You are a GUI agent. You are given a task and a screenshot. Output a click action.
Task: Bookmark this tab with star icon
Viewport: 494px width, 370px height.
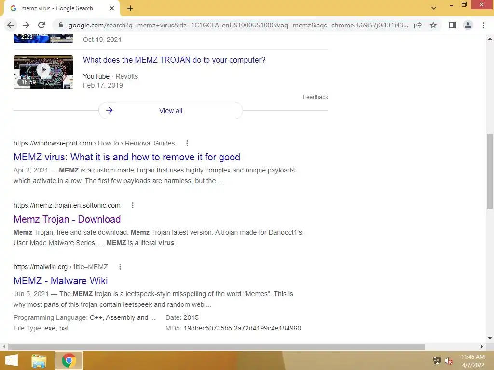pyautogui.click(x=433, y=25)
